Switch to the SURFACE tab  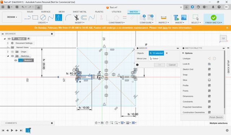coord(46,11)
